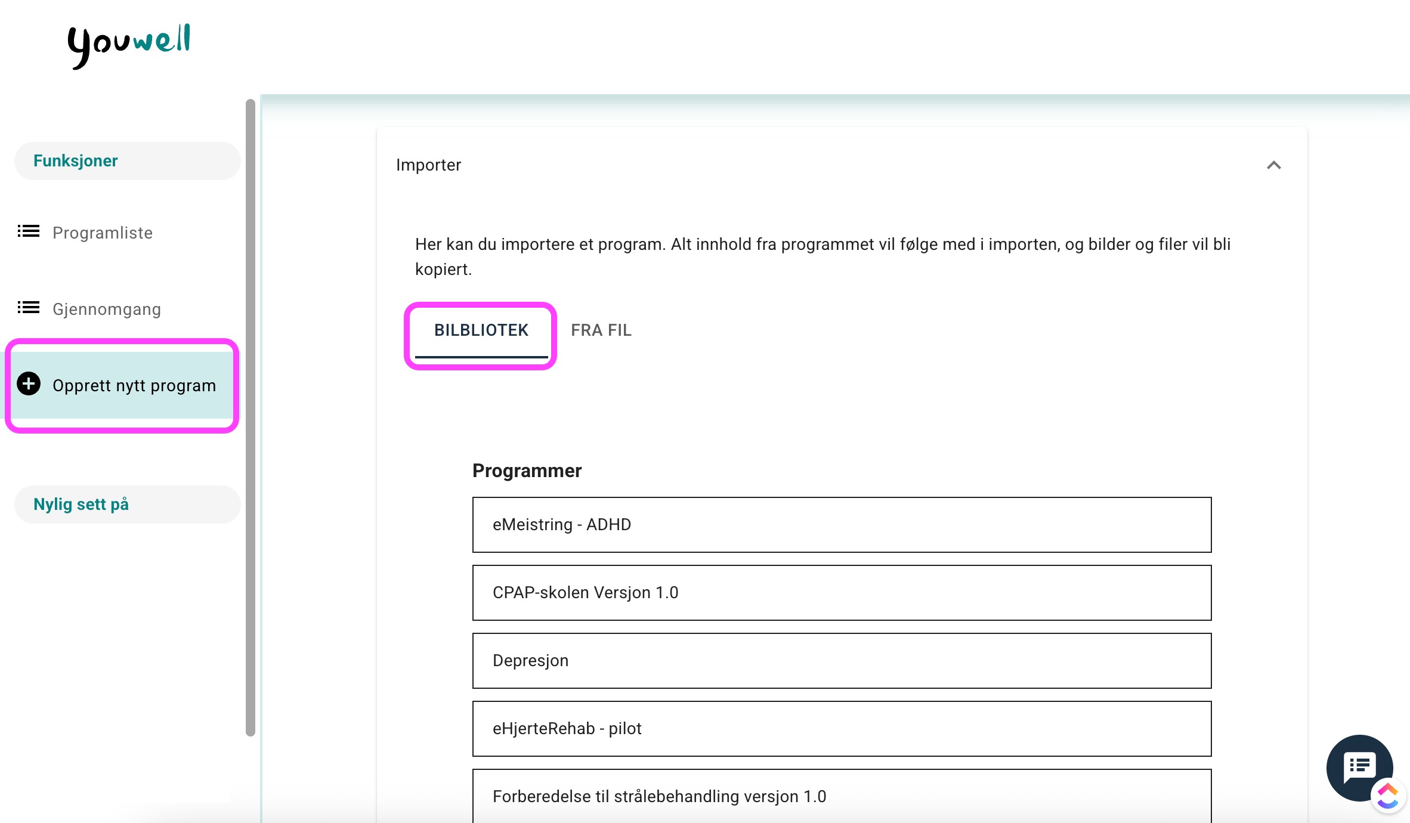Screen dimensions: 1410x823
Task: Select eHjerteRehab - pilot program
Action: point(841,729)
